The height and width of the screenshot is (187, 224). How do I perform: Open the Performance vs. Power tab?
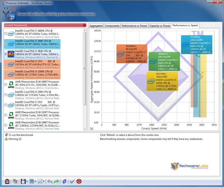point(134,26)
